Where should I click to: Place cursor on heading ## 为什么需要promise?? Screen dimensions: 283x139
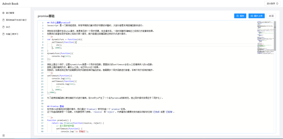pyautogui.click(x=59, y=23)
